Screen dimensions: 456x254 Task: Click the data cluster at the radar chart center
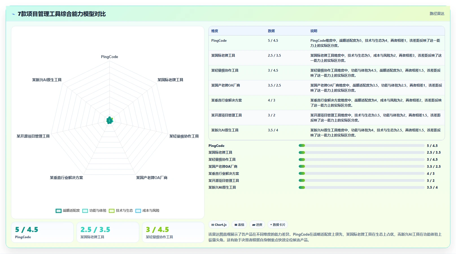[110, 120]
